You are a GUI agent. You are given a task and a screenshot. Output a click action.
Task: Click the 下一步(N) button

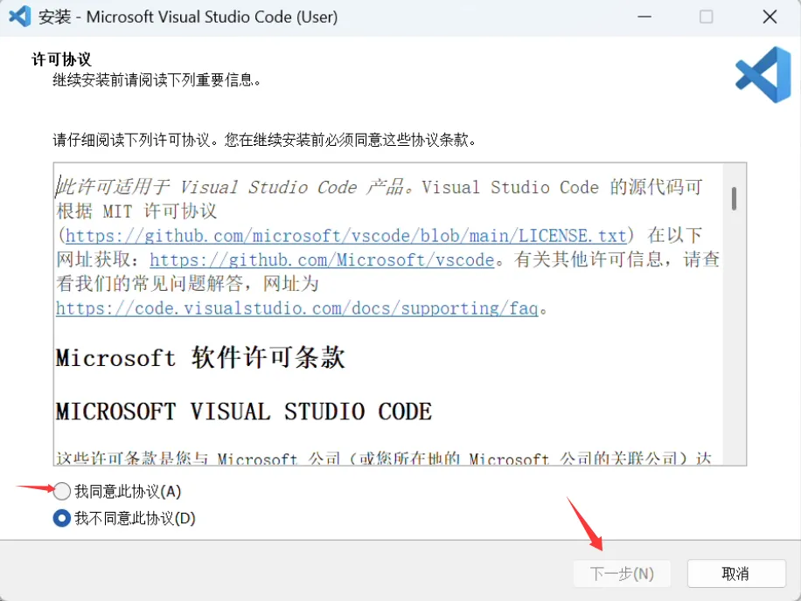pos(622,573)
